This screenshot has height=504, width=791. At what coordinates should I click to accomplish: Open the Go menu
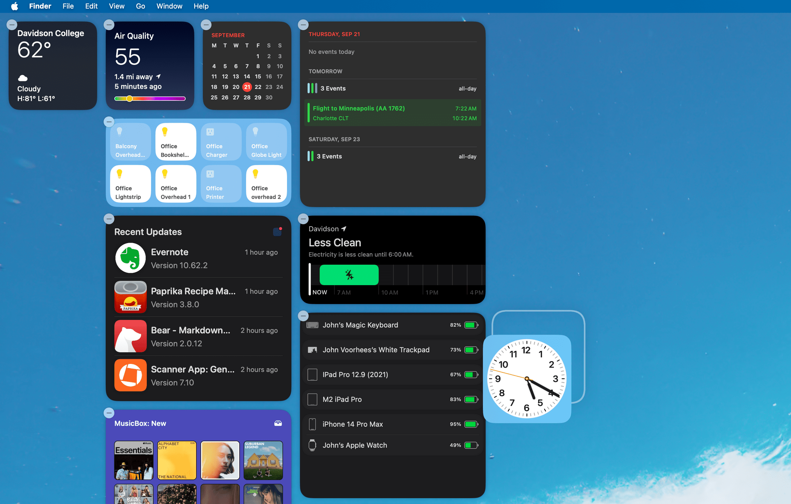click(141, 6)
